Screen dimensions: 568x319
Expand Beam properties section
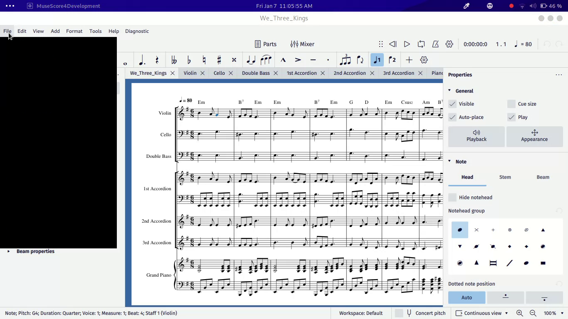(x=8, y=251)
